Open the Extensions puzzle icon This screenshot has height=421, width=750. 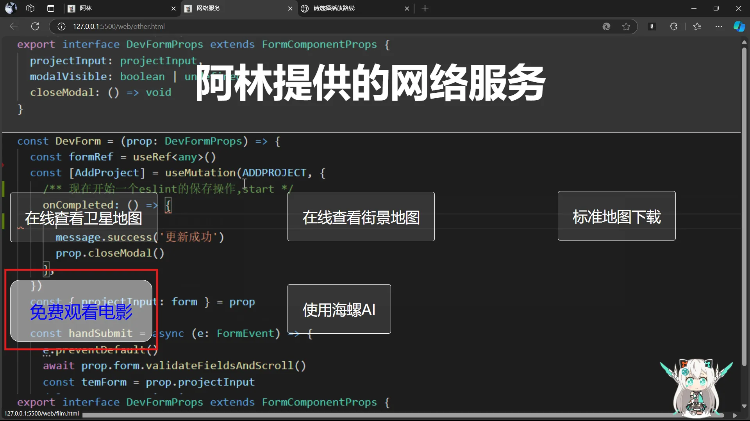click(x=673, y=27)
